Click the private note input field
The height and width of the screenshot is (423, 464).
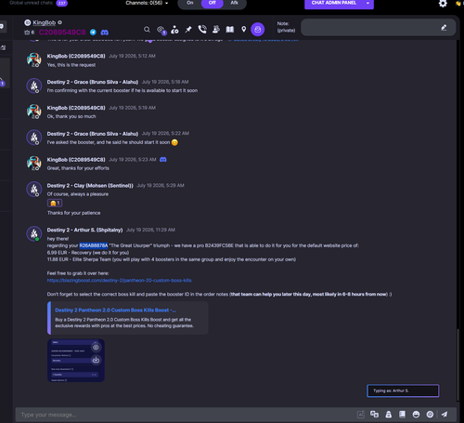click(378, 28)
